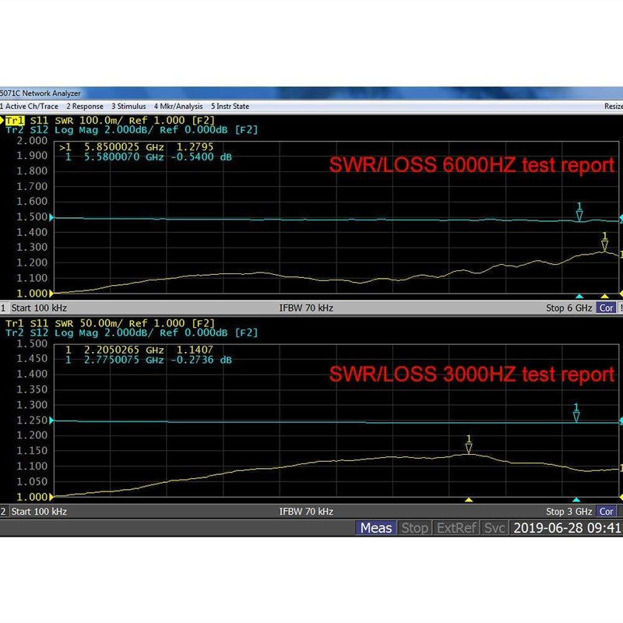Click Network Analyzer title bar
The width and height of the screenshot is (623, 623).
click(x=311, y=93)
